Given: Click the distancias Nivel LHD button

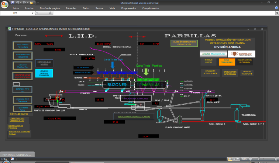Looking at the screenshot, I should pos(23,90).
